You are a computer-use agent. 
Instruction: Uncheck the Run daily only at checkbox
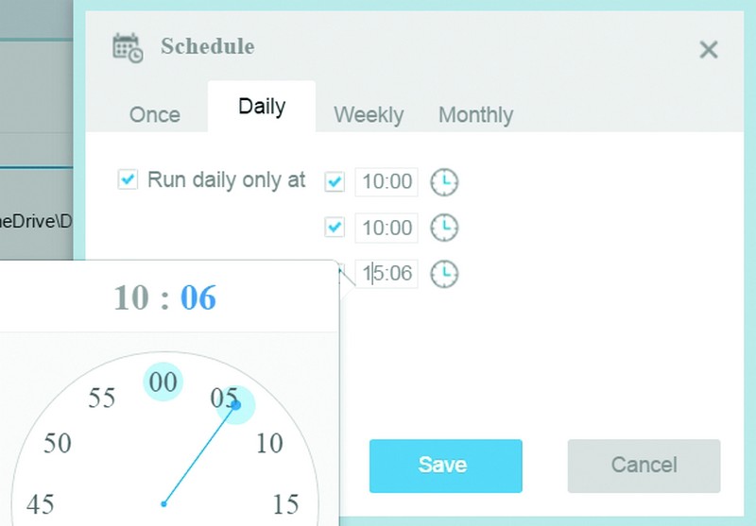pyautogui.click(x=128, y=178)
